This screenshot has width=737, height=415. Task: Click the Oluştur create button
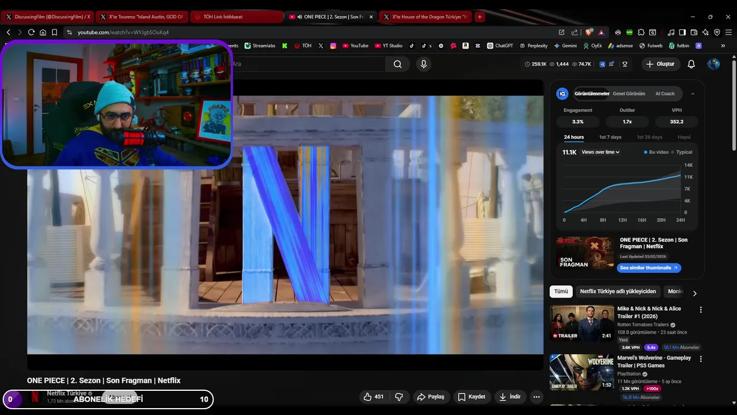660,64
